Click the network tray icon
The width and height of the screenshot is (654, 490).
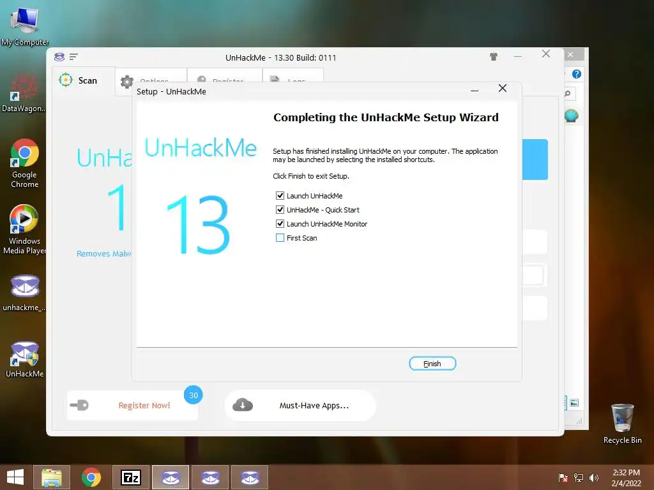point(579,477)
